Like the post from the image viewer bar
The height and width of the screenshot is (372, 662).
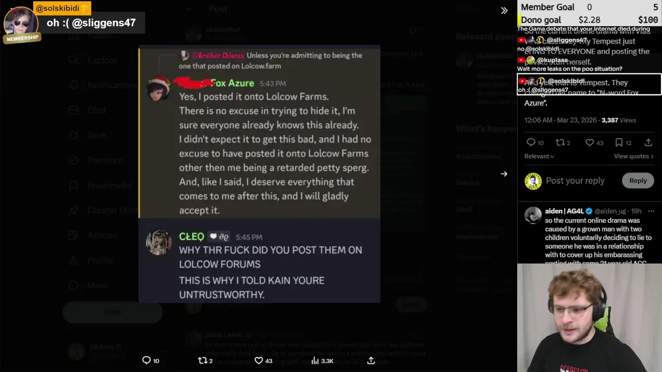point(259,361)
